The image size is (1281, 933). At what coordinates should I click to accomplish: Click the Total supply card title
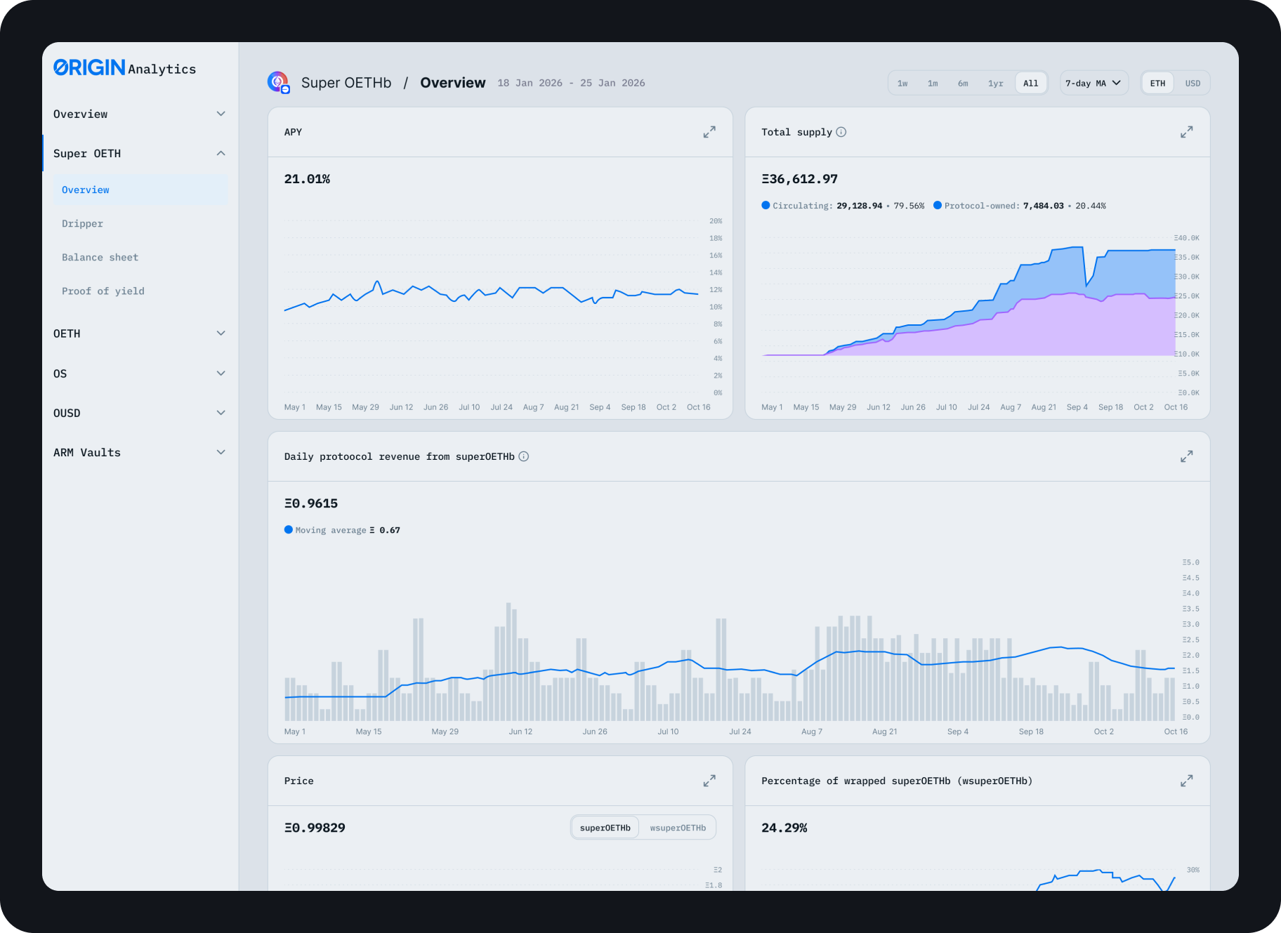(x=796, y=132)
